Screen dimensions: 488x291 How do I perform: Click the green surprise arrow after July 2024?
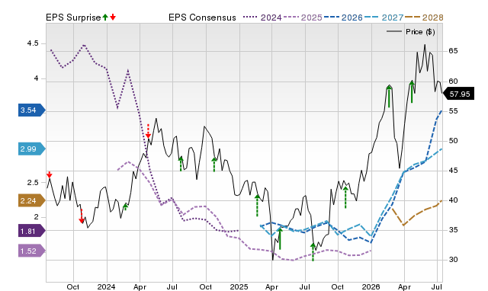(x=181, y=164)
